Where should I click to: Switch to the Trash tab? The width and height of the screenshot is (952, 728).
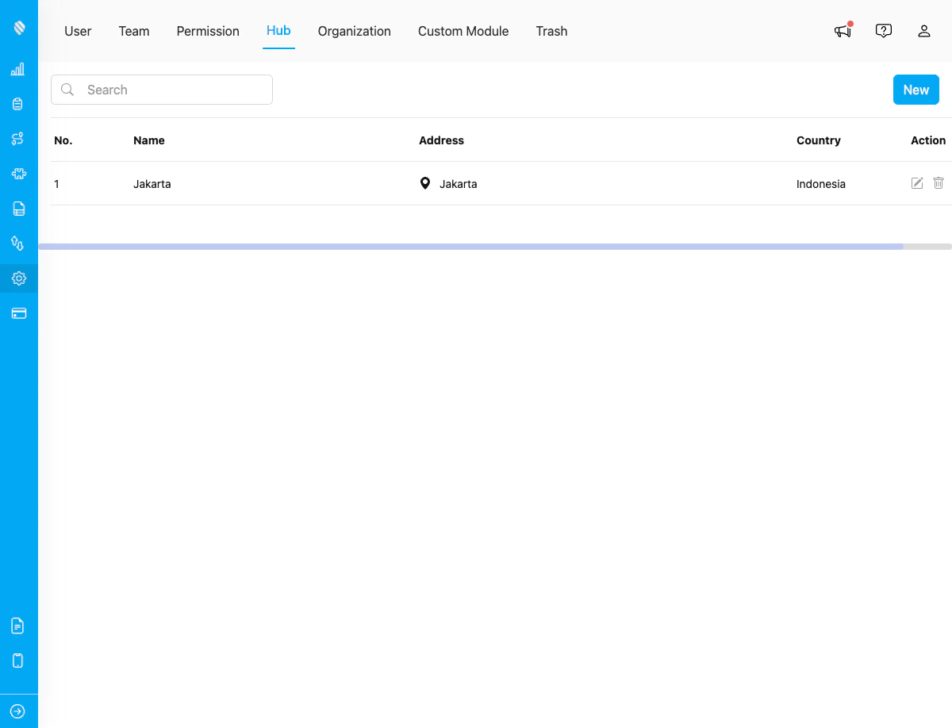click(551, 31)
